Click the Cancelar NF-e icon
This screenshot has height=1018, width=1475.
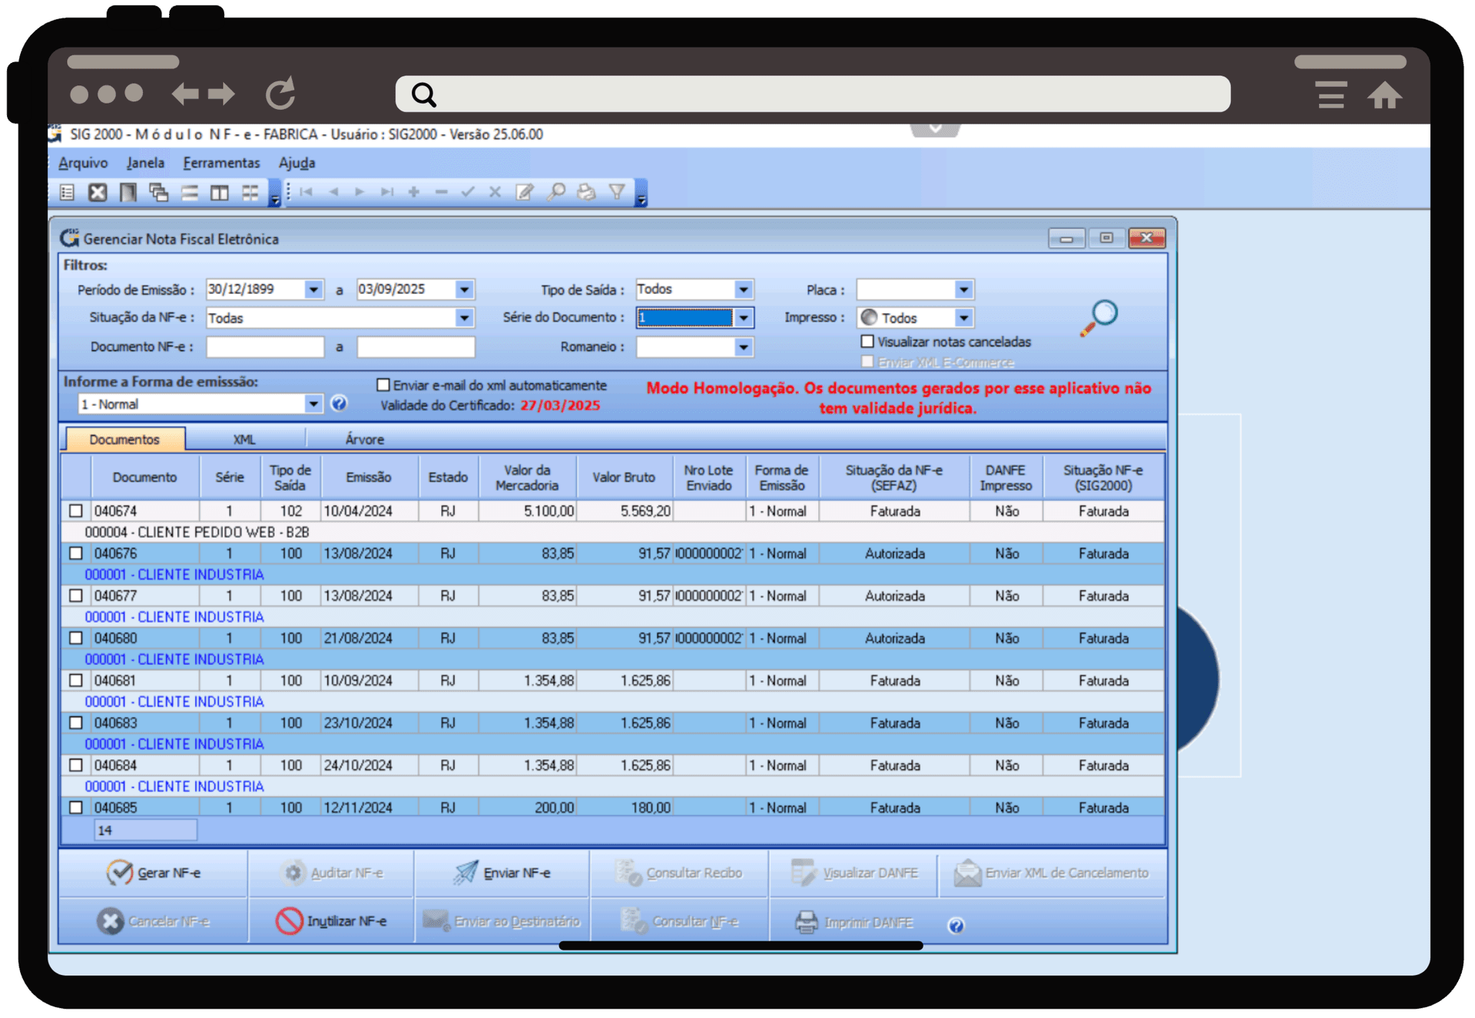tap(110, 921)
